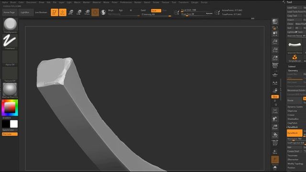
Task: Toggle Mrgb channel
Action: click(110, 11)
